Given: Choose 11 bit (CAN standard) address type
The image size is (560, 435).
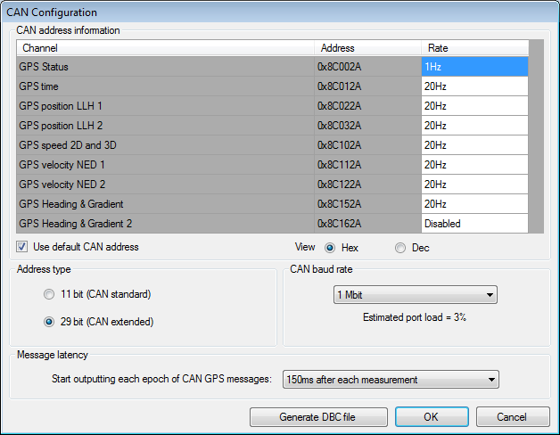Looking at the screenshot, I should pyautogui.click(x=50, y=294).
